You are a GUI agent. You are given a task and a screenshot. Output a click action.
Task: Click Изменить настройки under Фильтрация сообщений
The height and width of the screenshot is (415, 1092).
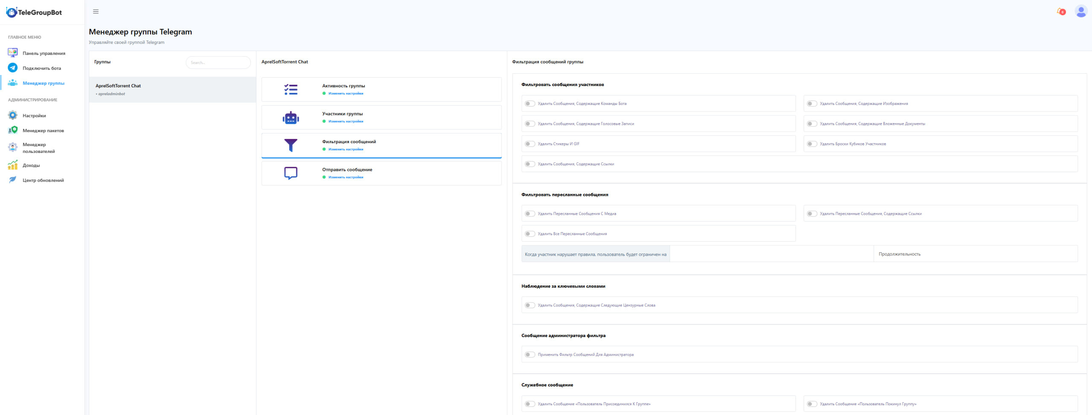point(346,149)
